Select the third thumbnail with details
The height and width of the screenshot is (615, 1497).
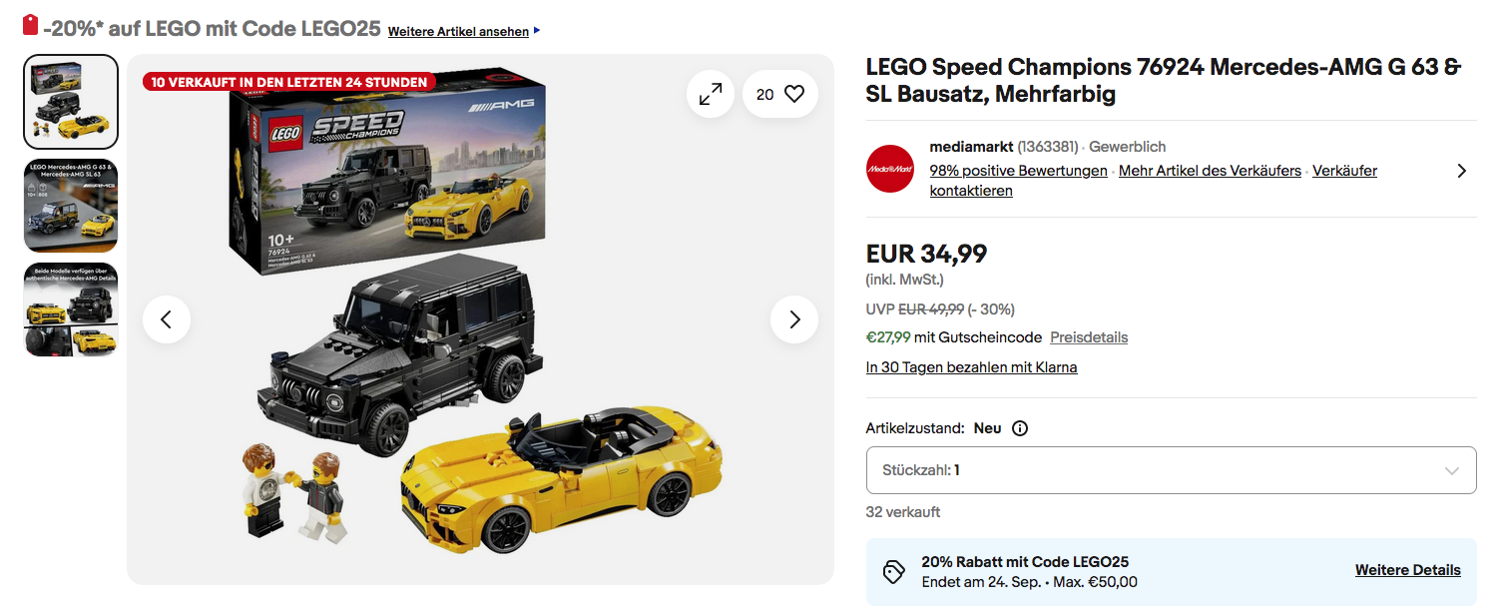71,309
